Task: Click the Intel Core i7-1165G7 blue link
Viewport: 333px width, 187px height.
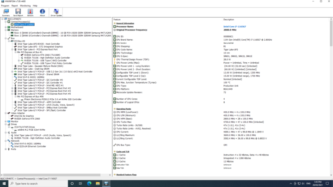Action: point(234,27)
